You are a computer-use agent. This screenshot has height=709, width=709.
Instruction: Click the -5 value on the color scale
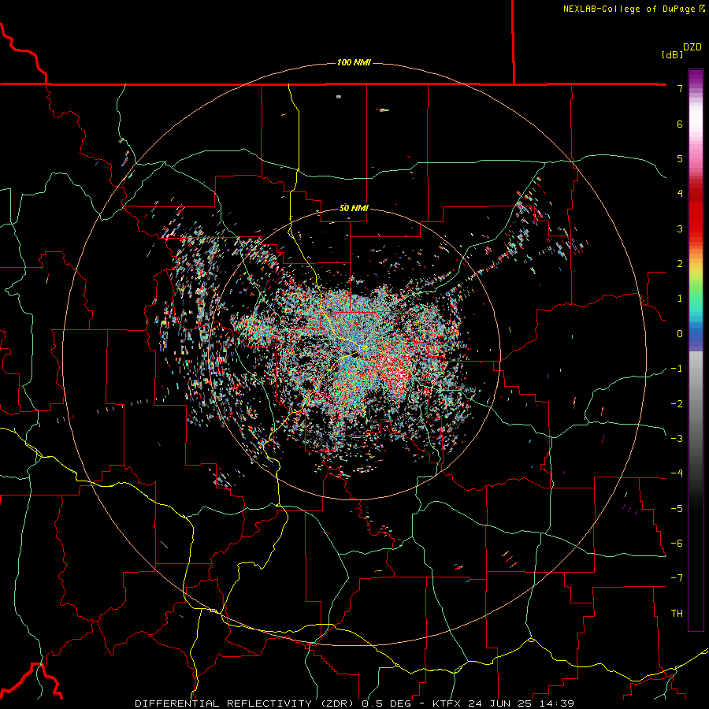[x=677, y=509]
